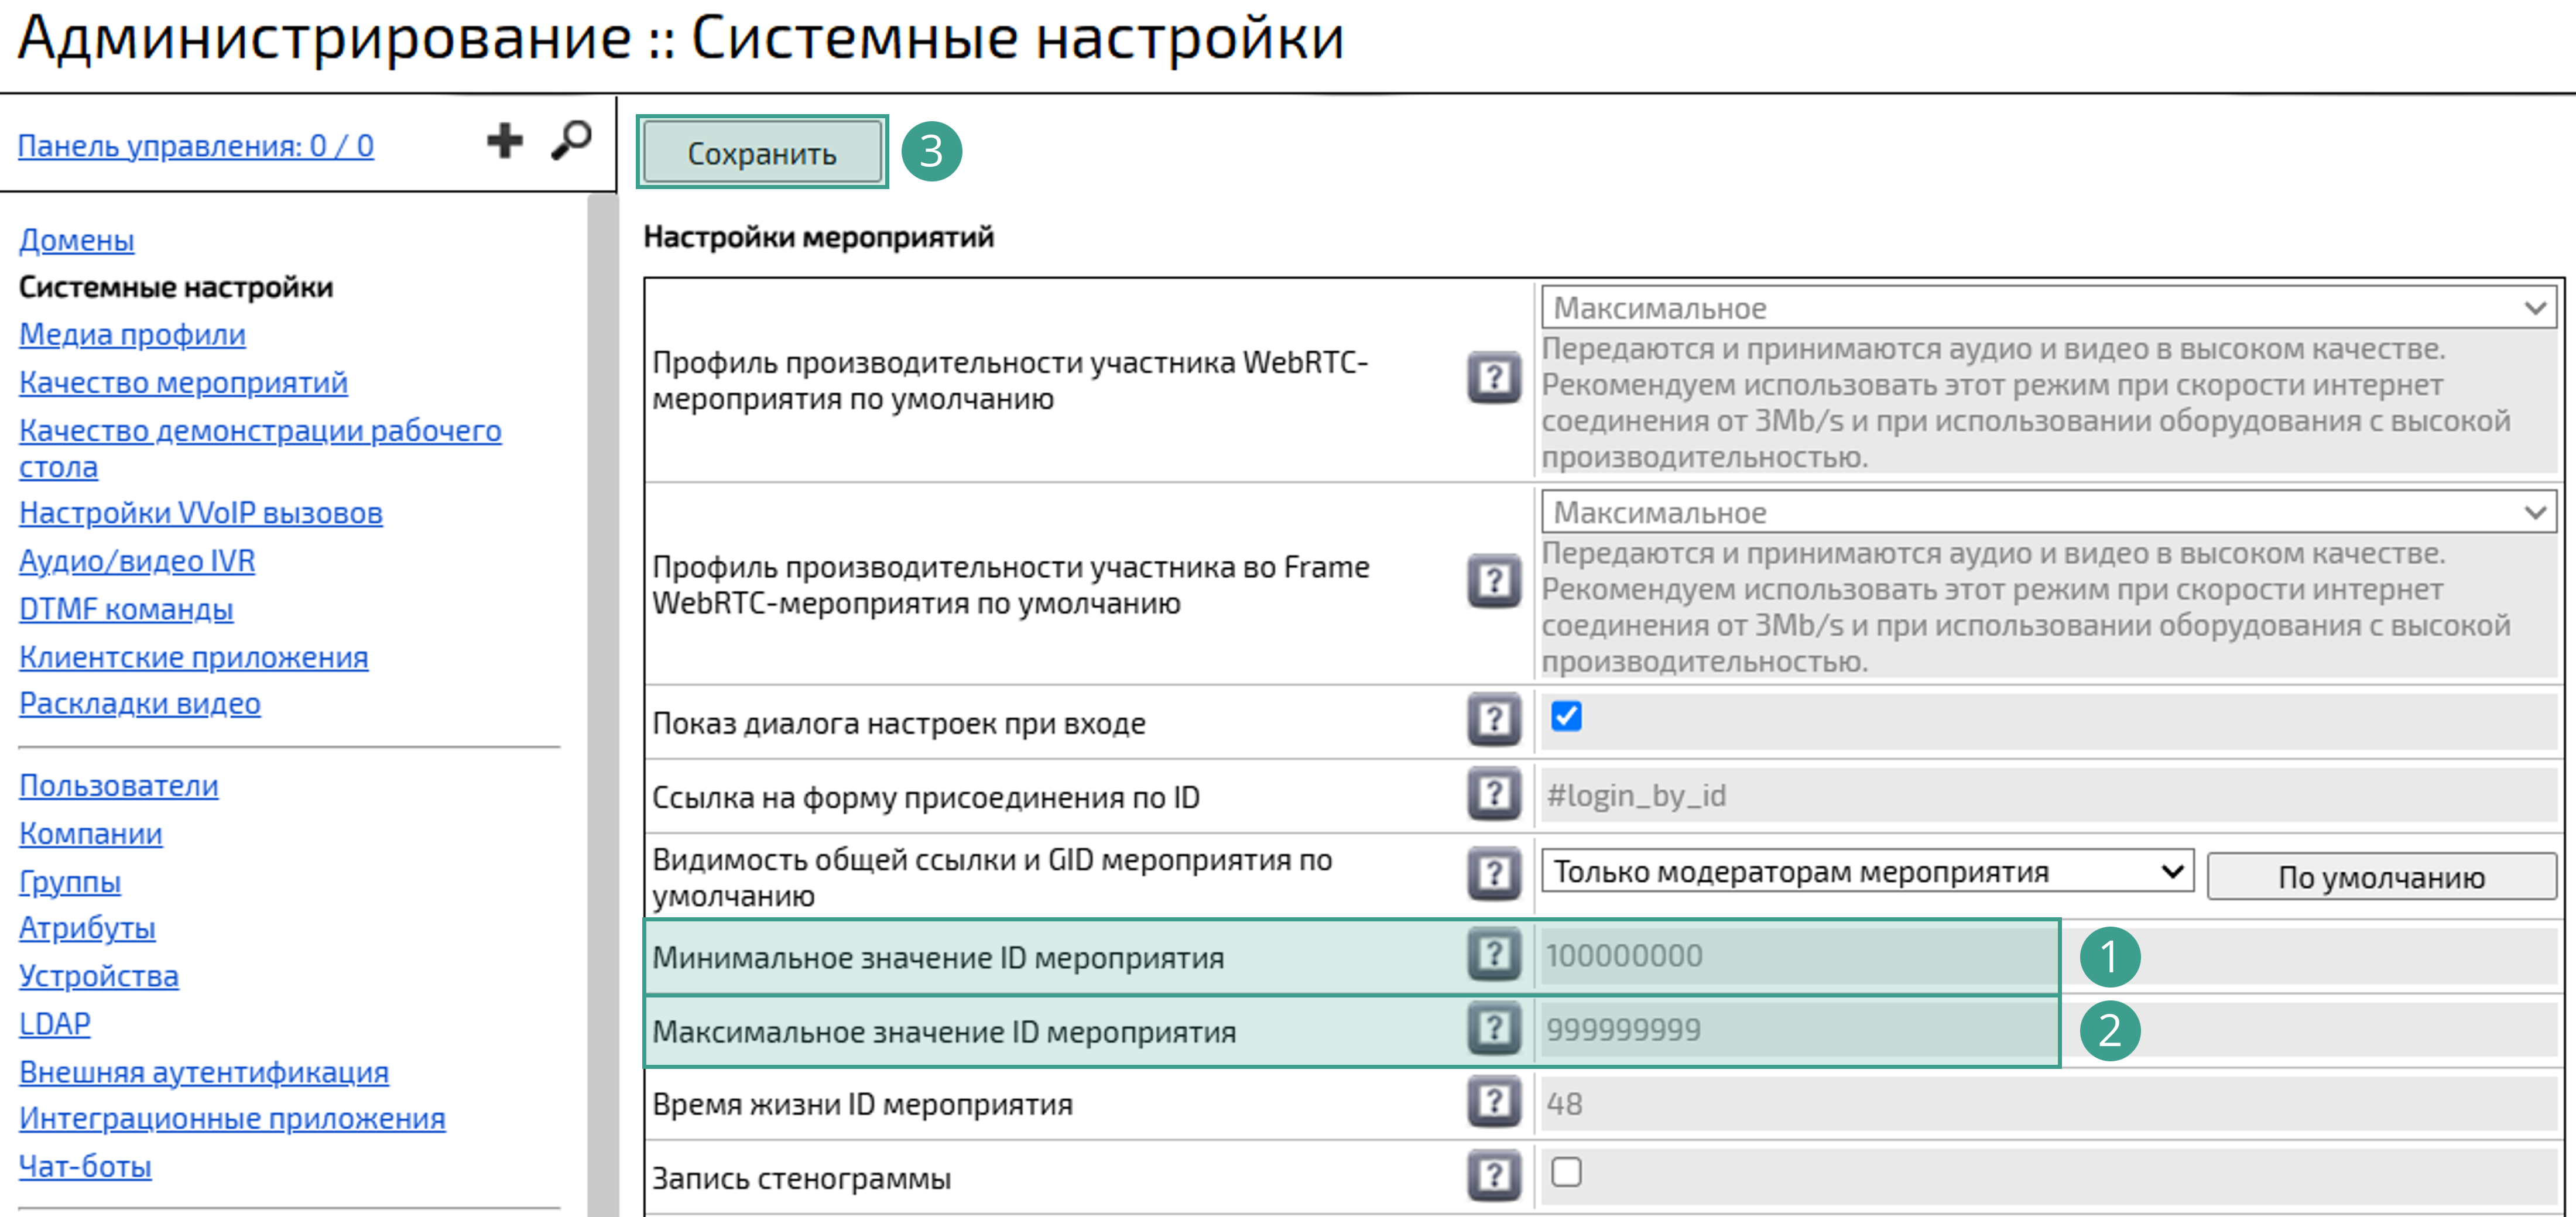2576x1217 pixels.
Task: Click the magnifier search icon
Action: pos(572,141)
